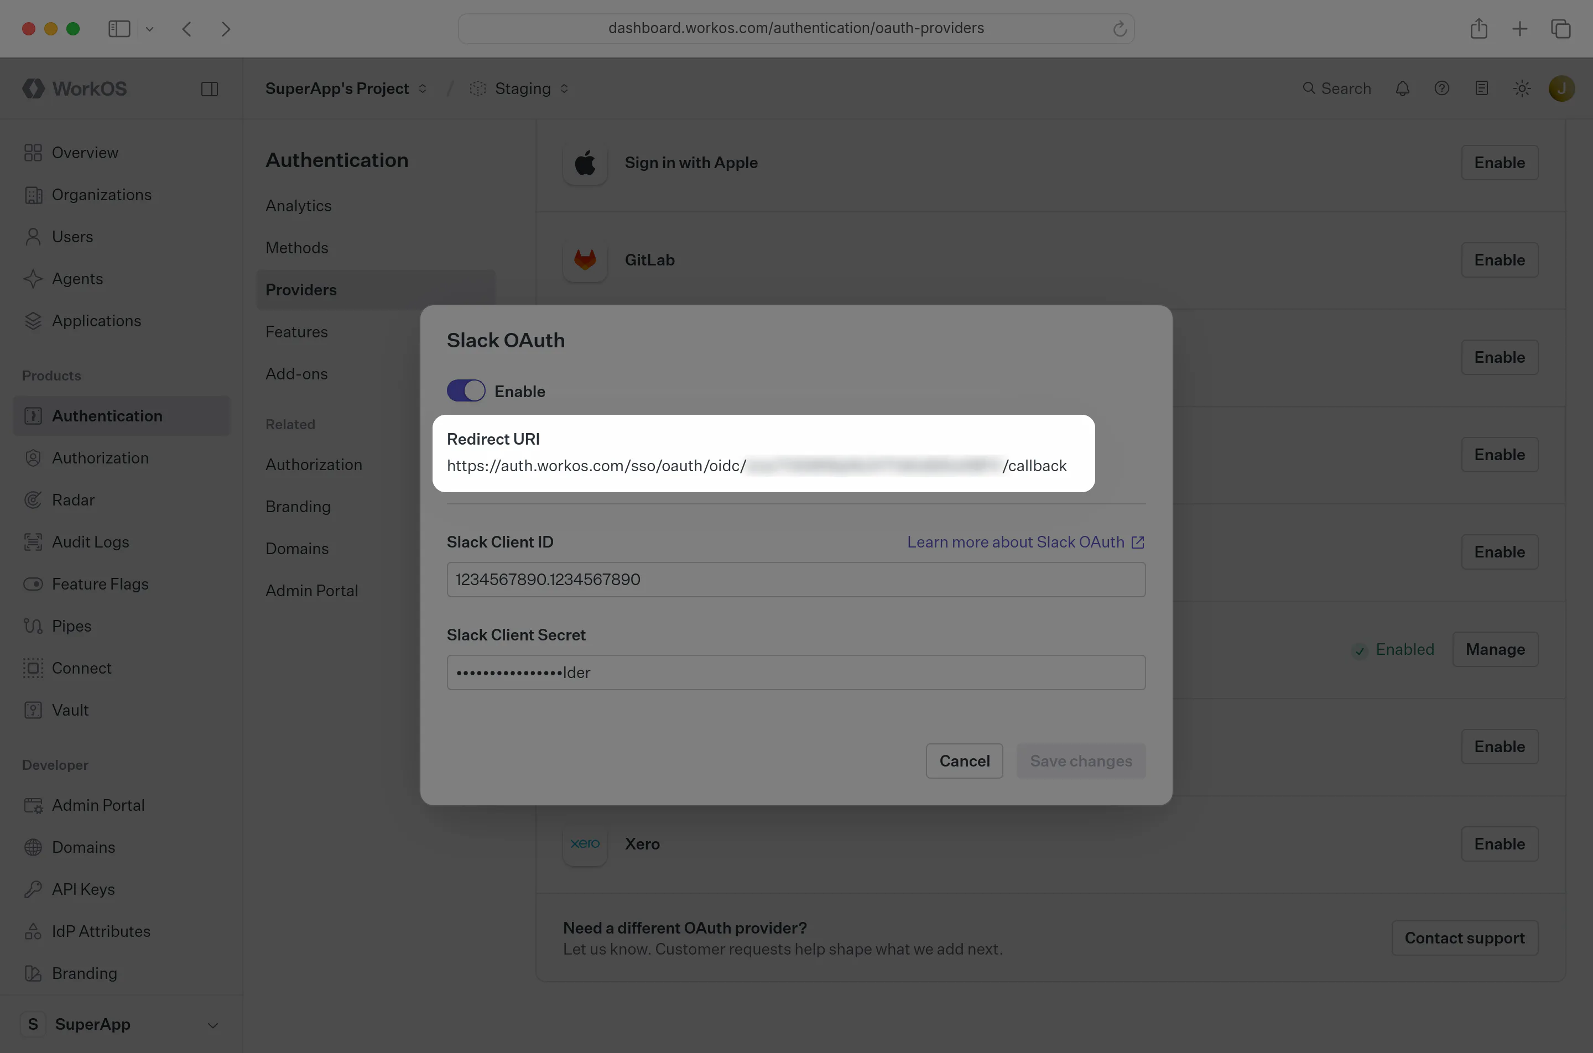
Task: Click the redirect URI text
Action: 756,466
